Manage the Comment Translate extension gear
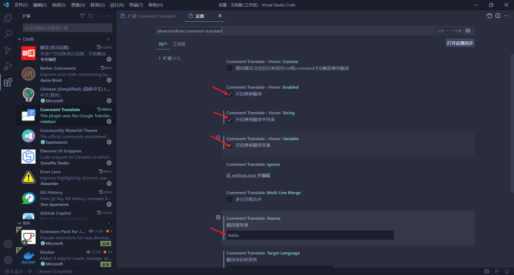 [109, 121]
